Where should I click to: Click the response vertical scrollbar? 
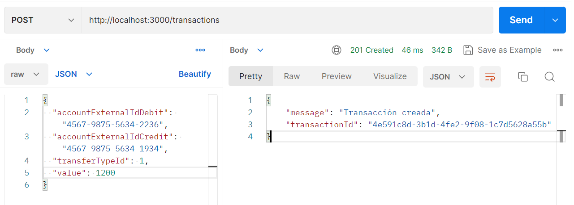[562, 100]
